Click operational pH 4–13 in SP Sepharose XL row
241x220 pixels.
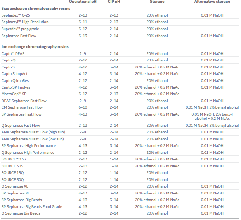pyautogui.click(x=83, y=193)
